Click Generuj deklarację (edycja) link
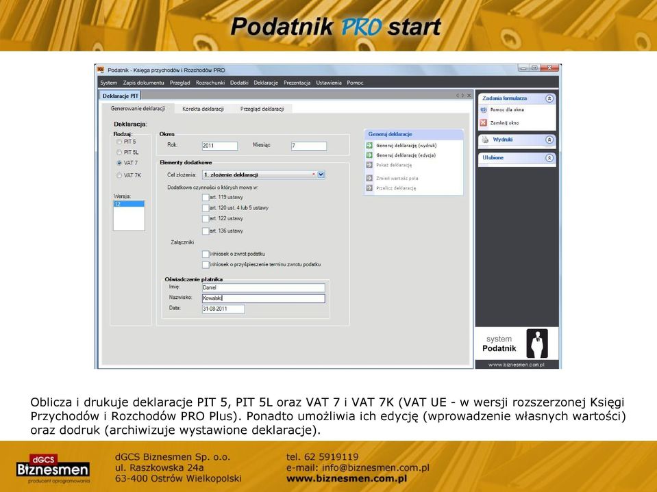657x492 pixels. pyautogui.click(x=406, y=155)
